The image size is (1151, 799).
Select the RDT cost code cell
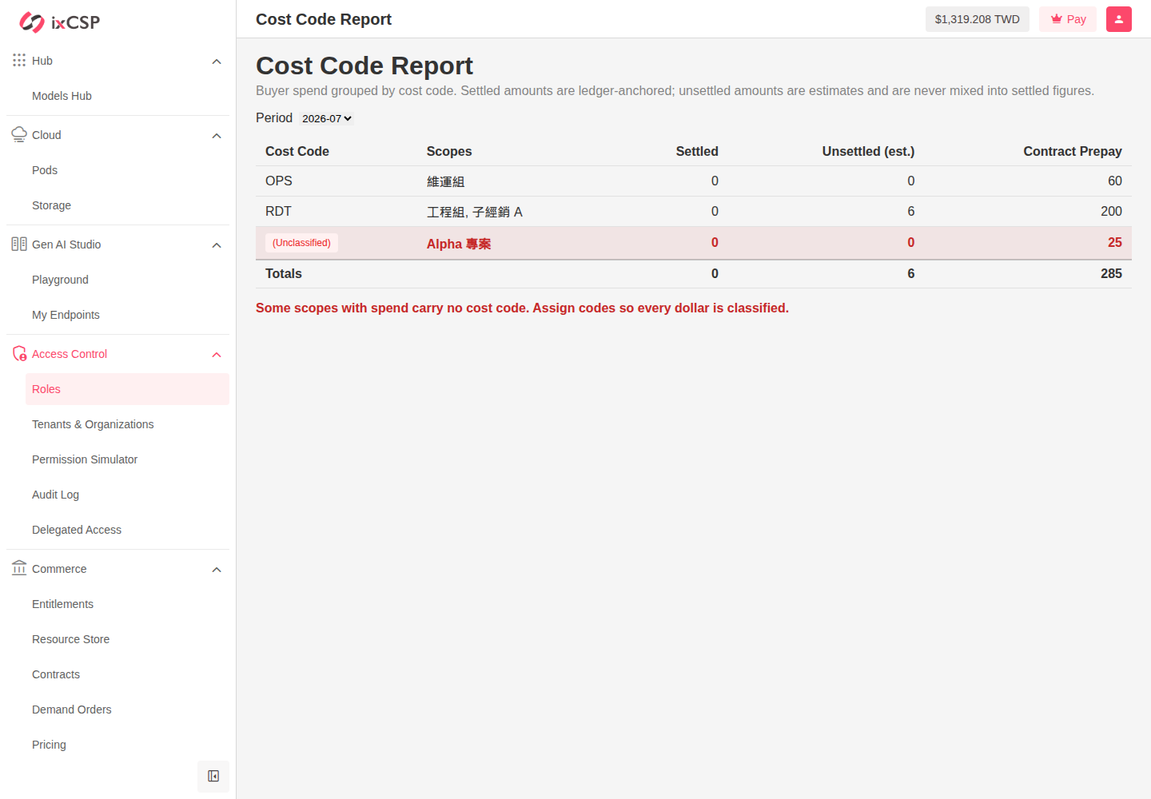click(278, 211)
